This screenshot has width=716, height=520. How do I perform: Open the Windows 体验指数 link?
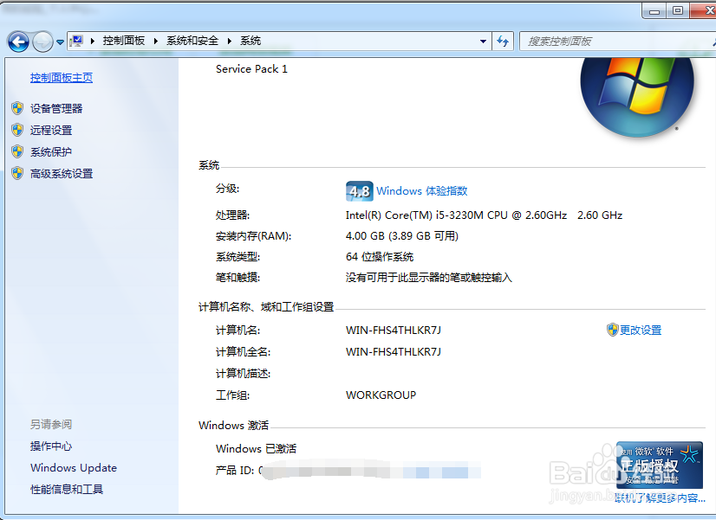point(424,191)
